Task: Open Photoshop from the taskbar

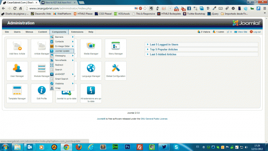Action: (128, 147)
